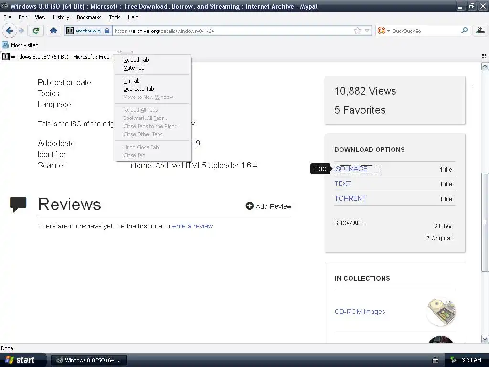The width and height of the screenshot is (489, 367).
Task: Open the CD-ROM Images collection link
Action: [360, 312]
